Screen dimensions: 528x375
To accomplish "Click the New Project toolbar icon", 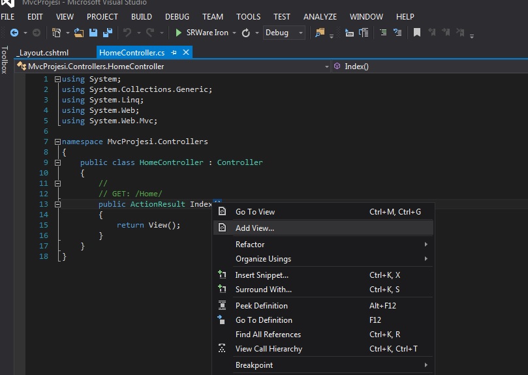I will point(57,33).
